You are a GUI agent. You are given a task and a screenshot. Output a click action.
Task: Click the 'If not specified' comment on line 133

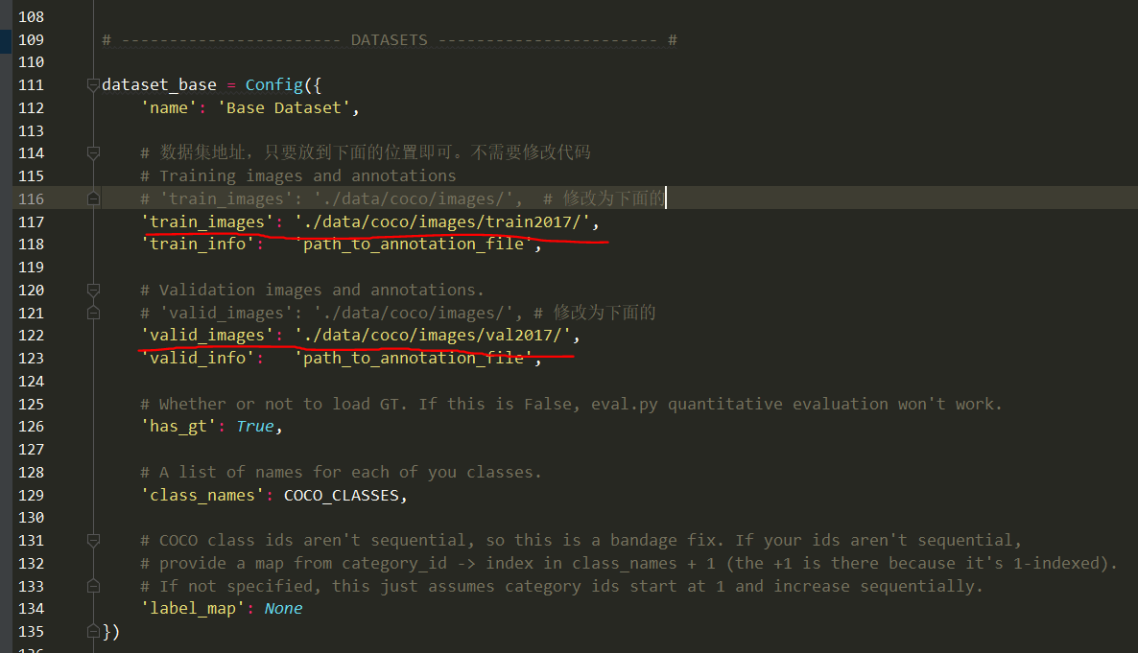tap(561, 586)
